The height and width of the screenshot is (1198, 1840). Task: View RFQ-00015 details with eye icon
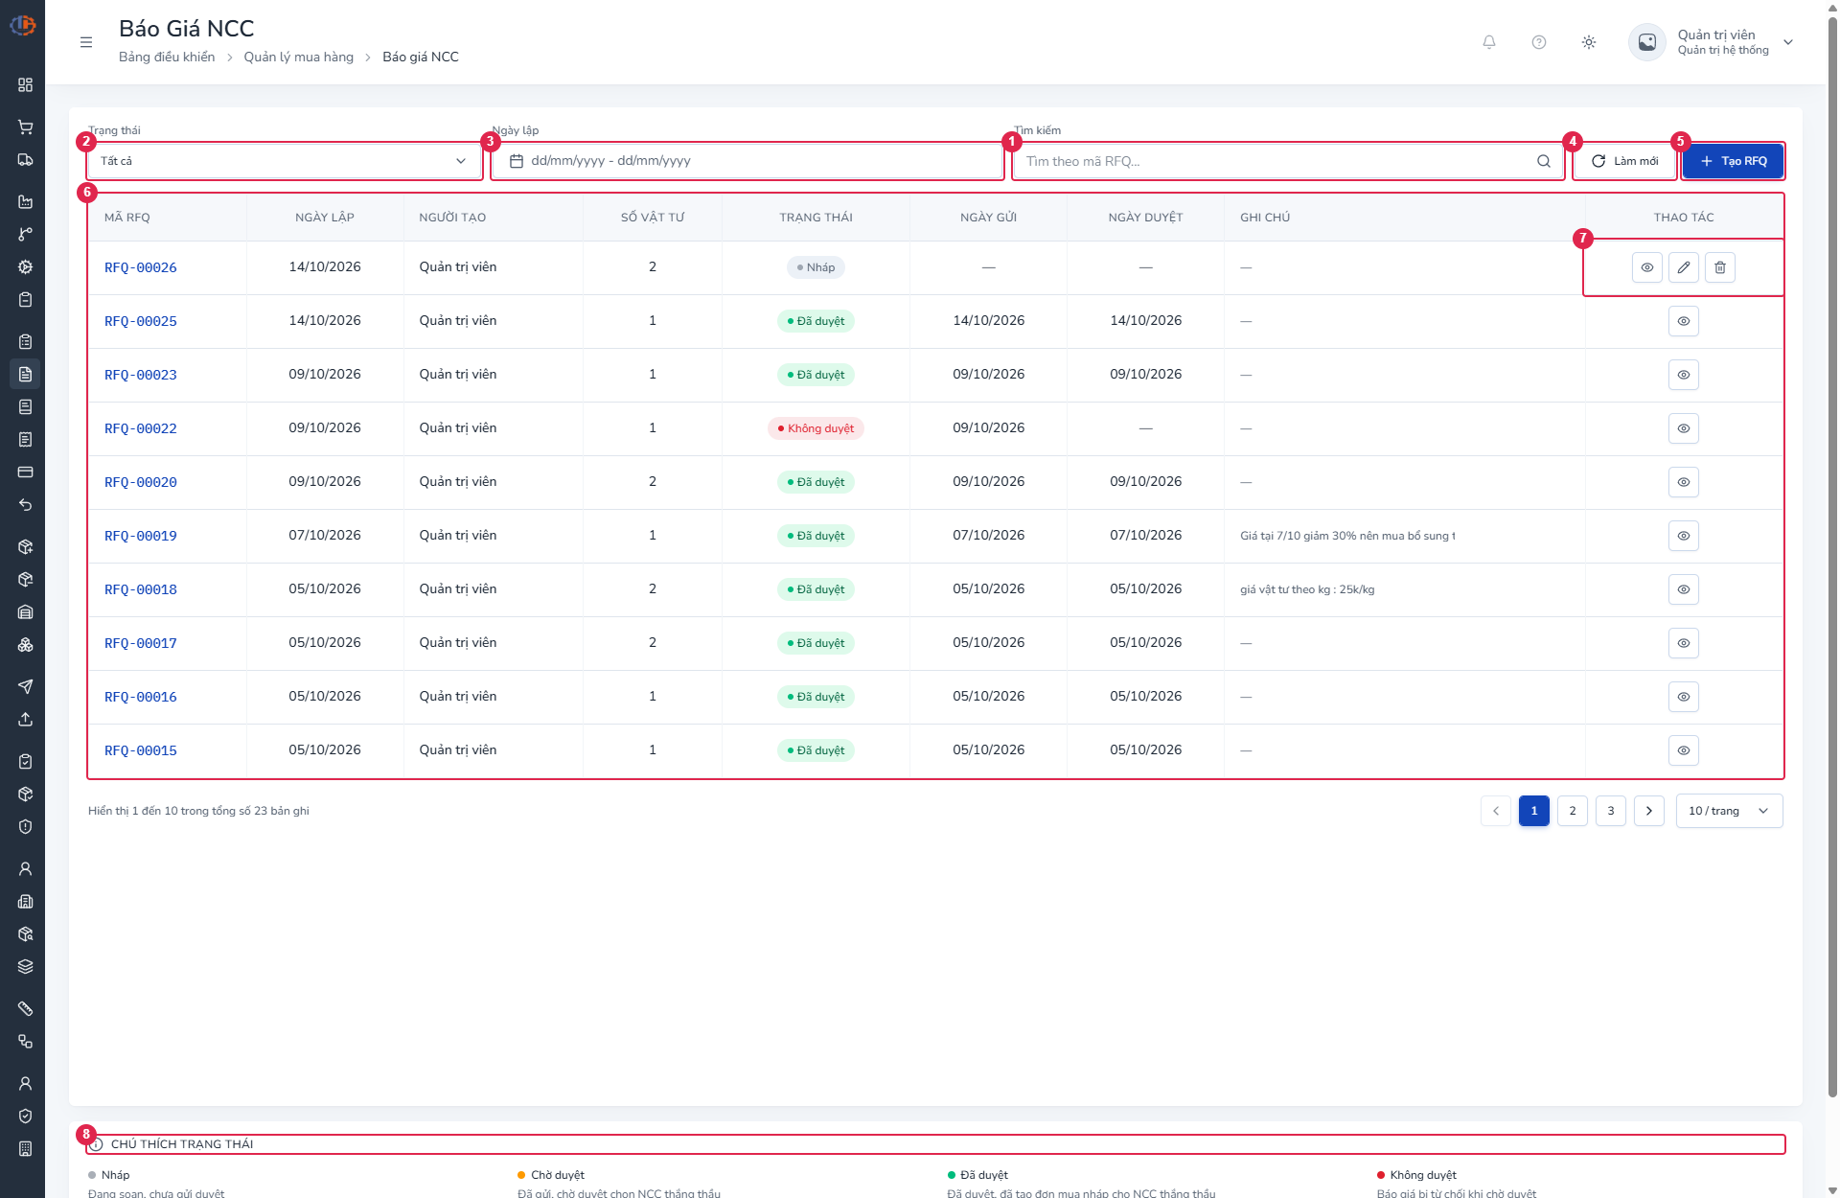(1684, 750)
